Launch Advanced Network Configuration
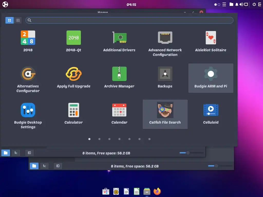 pos(165,43)
